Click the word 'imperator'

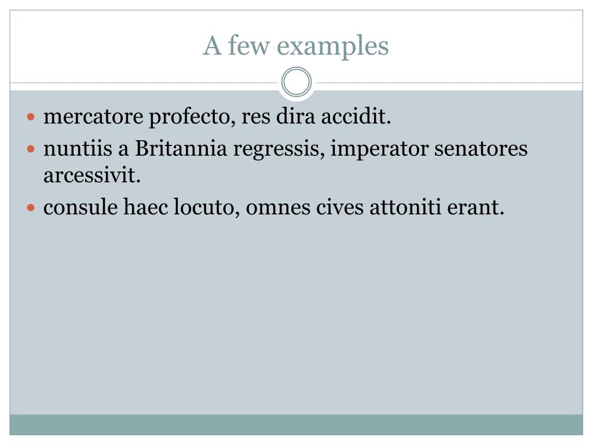[380, 149]
